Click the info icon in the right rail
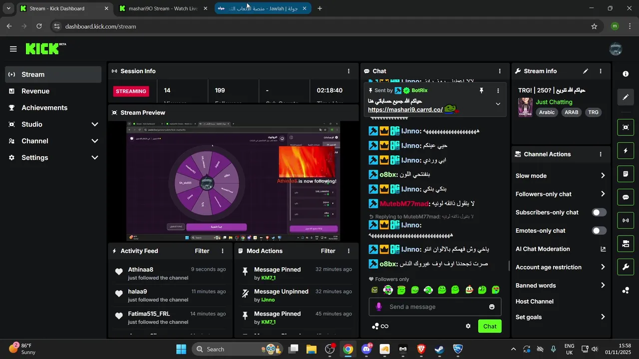 [x=626, y=74]
